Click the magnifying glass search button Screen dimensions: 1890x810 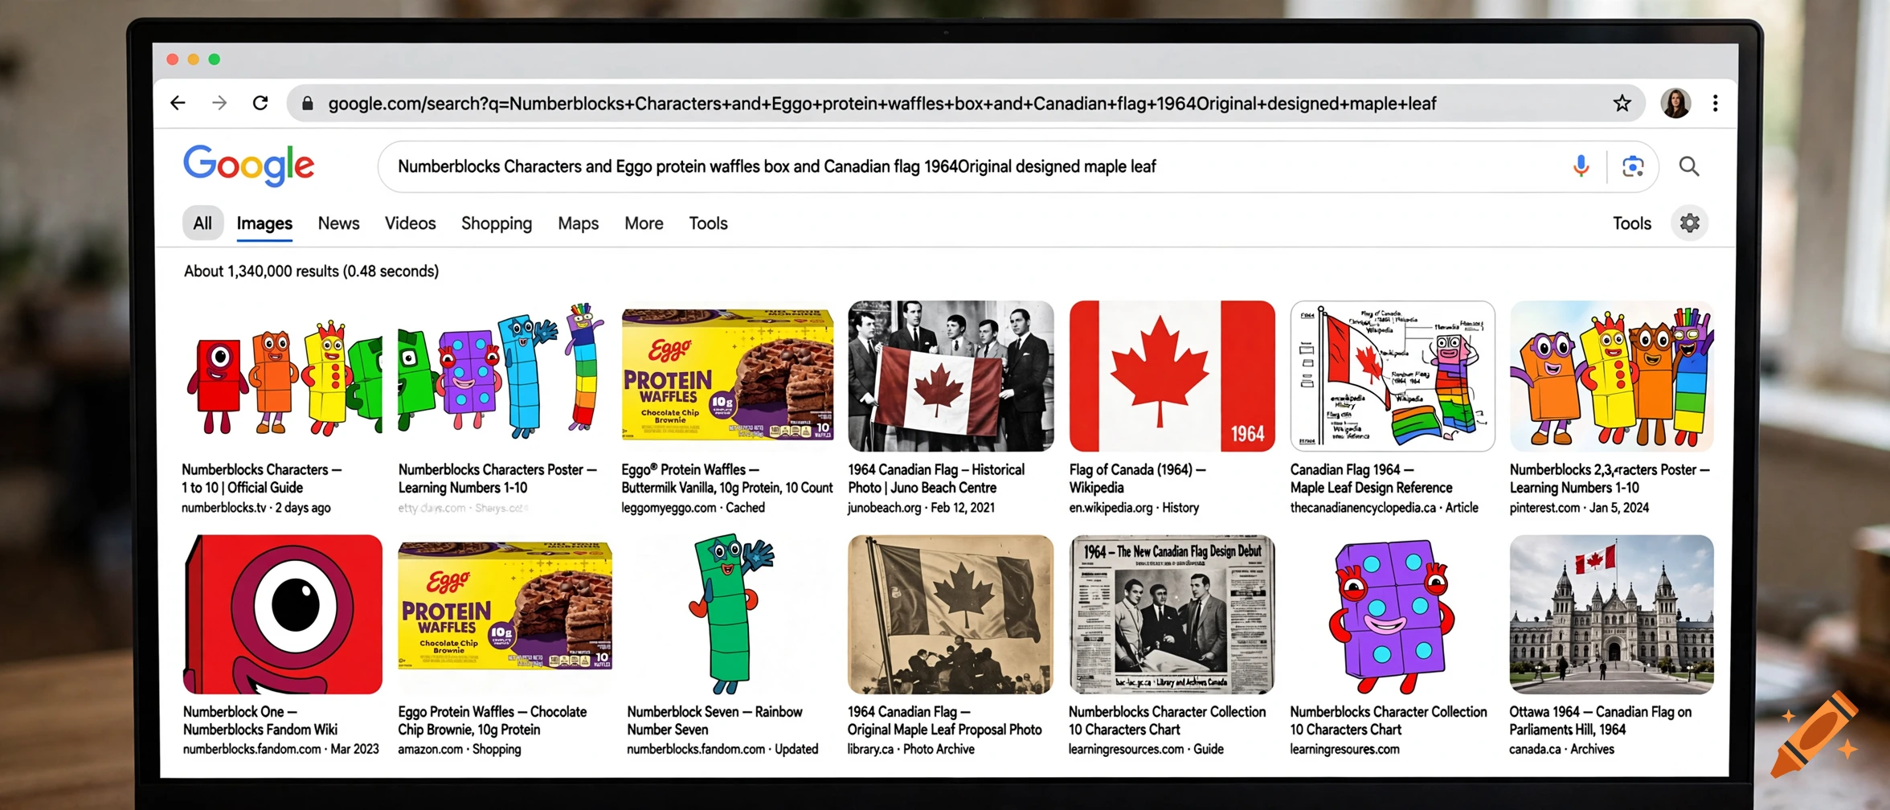pyautogui.click(x=1689, y=166)
